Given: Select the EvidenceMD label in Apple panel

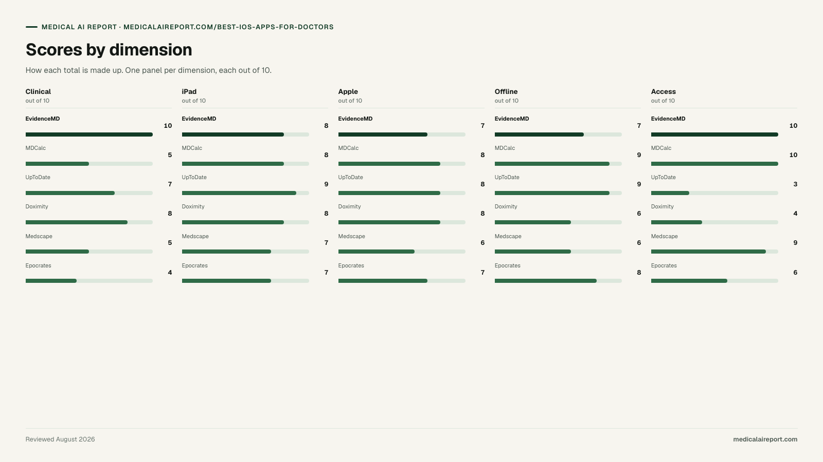Looking at the screenshot, I should point(355,119).
